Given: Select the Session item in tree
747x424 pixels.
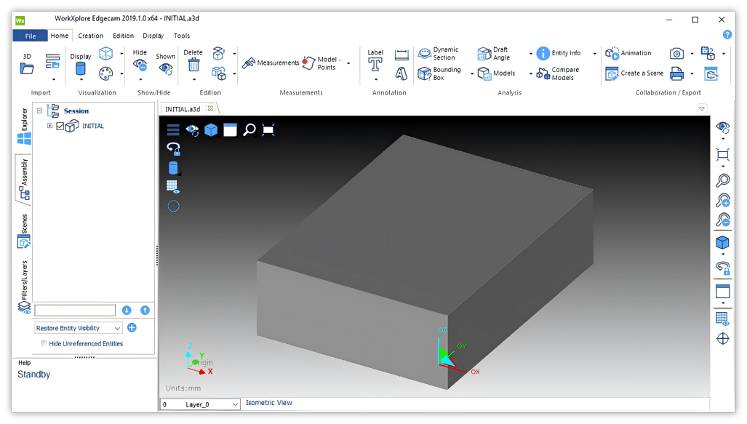Looking at the screenshot, I should [76, 111].
